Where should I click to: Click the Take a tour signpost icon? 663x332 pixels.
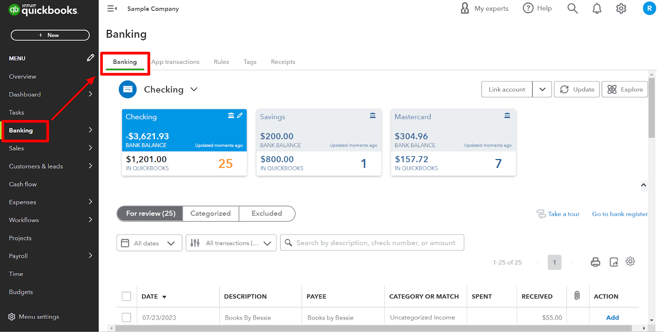click(541, 214)
